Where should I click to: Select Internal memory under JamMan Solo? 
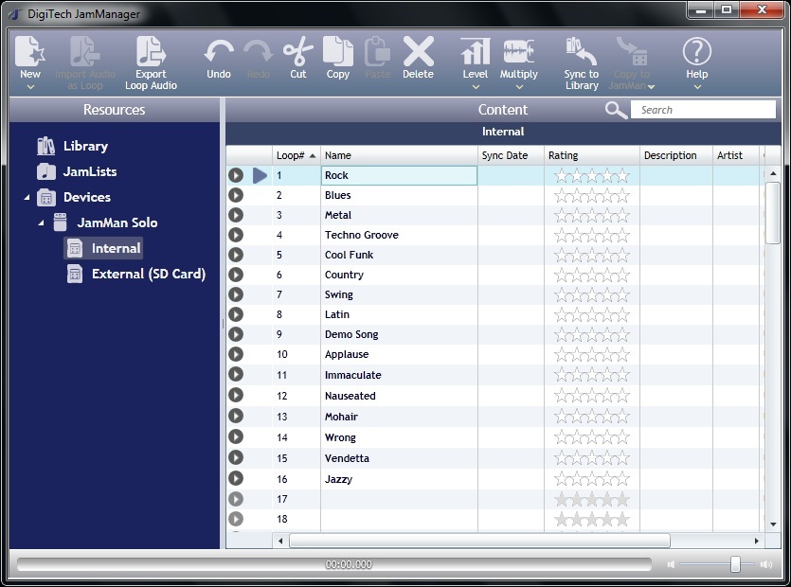point(103,248)
